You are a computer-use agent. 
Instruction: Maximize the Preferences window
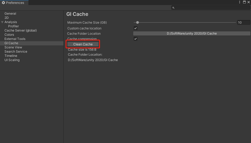(x=244, y=2)
